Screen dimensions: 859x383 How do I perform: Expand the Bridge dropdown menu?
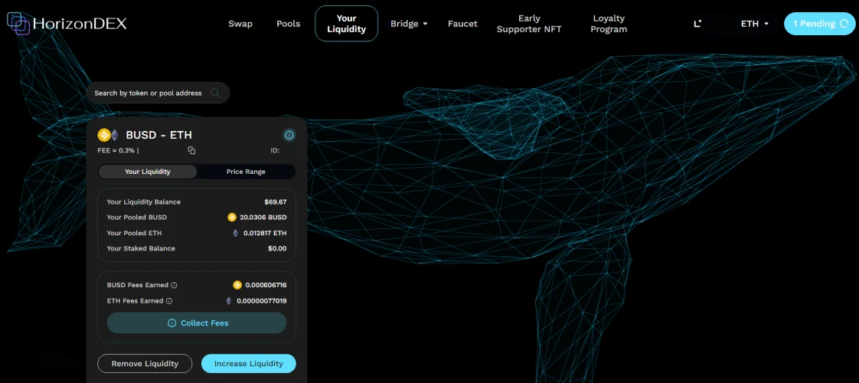pyautogui.click(x=409, y=24)
